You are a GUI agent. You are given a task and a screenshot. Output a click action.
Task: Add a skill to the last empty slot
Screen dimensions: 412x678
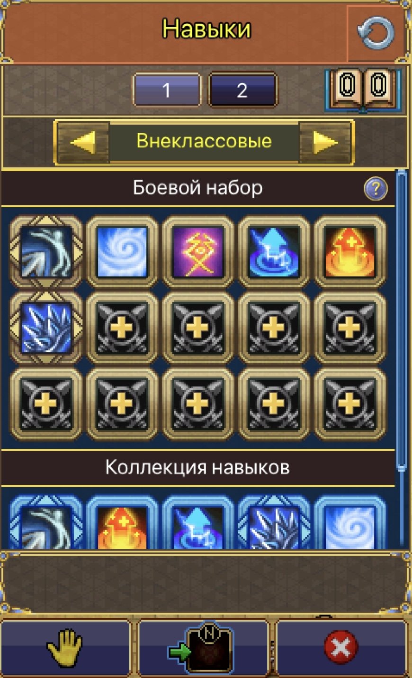coord(350,405)
